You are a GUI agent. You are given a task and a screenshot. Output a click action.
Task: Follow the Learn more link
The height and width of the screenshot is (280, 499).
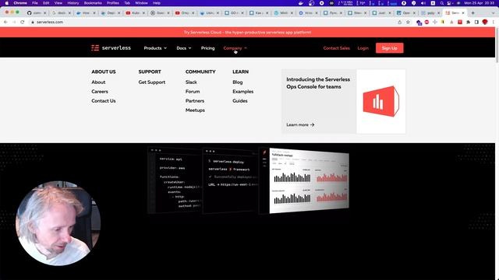pyautogui.click(x=300, y=124)
